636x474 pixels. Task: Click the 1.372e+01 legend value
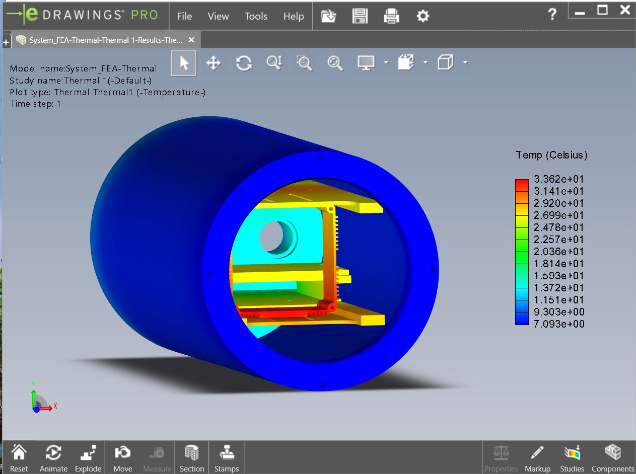pyautogui.click(x=559, y=288)
